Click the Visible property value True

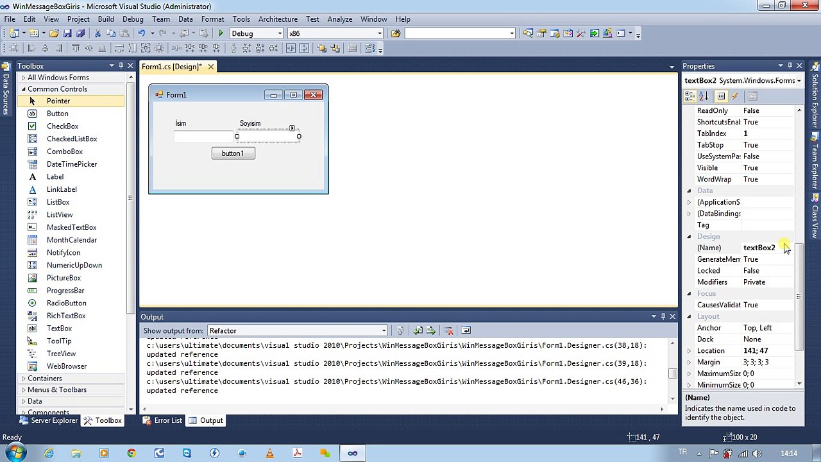768,168
